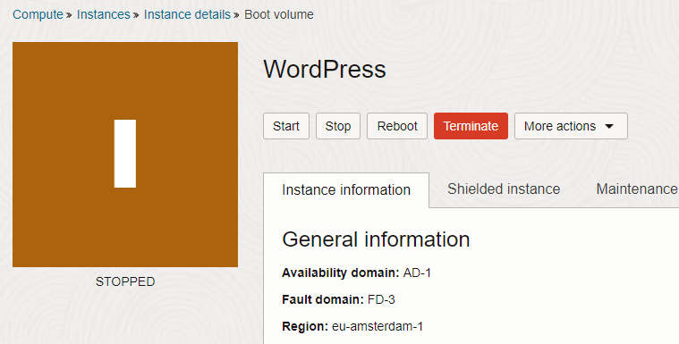
Task: Open the Maintenance tab
Action: (637, 189)
